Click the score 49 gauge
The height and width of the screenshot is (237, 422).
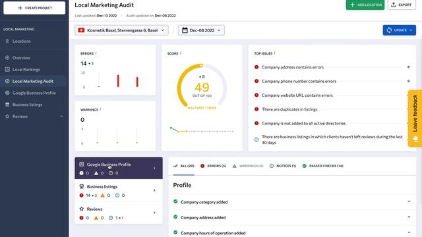(x=202, y=88)
